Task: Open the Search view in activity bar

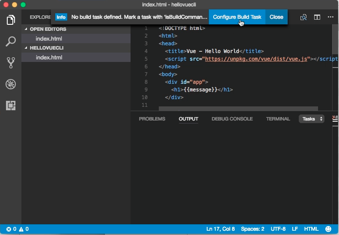Action: (x=11, y=41)
